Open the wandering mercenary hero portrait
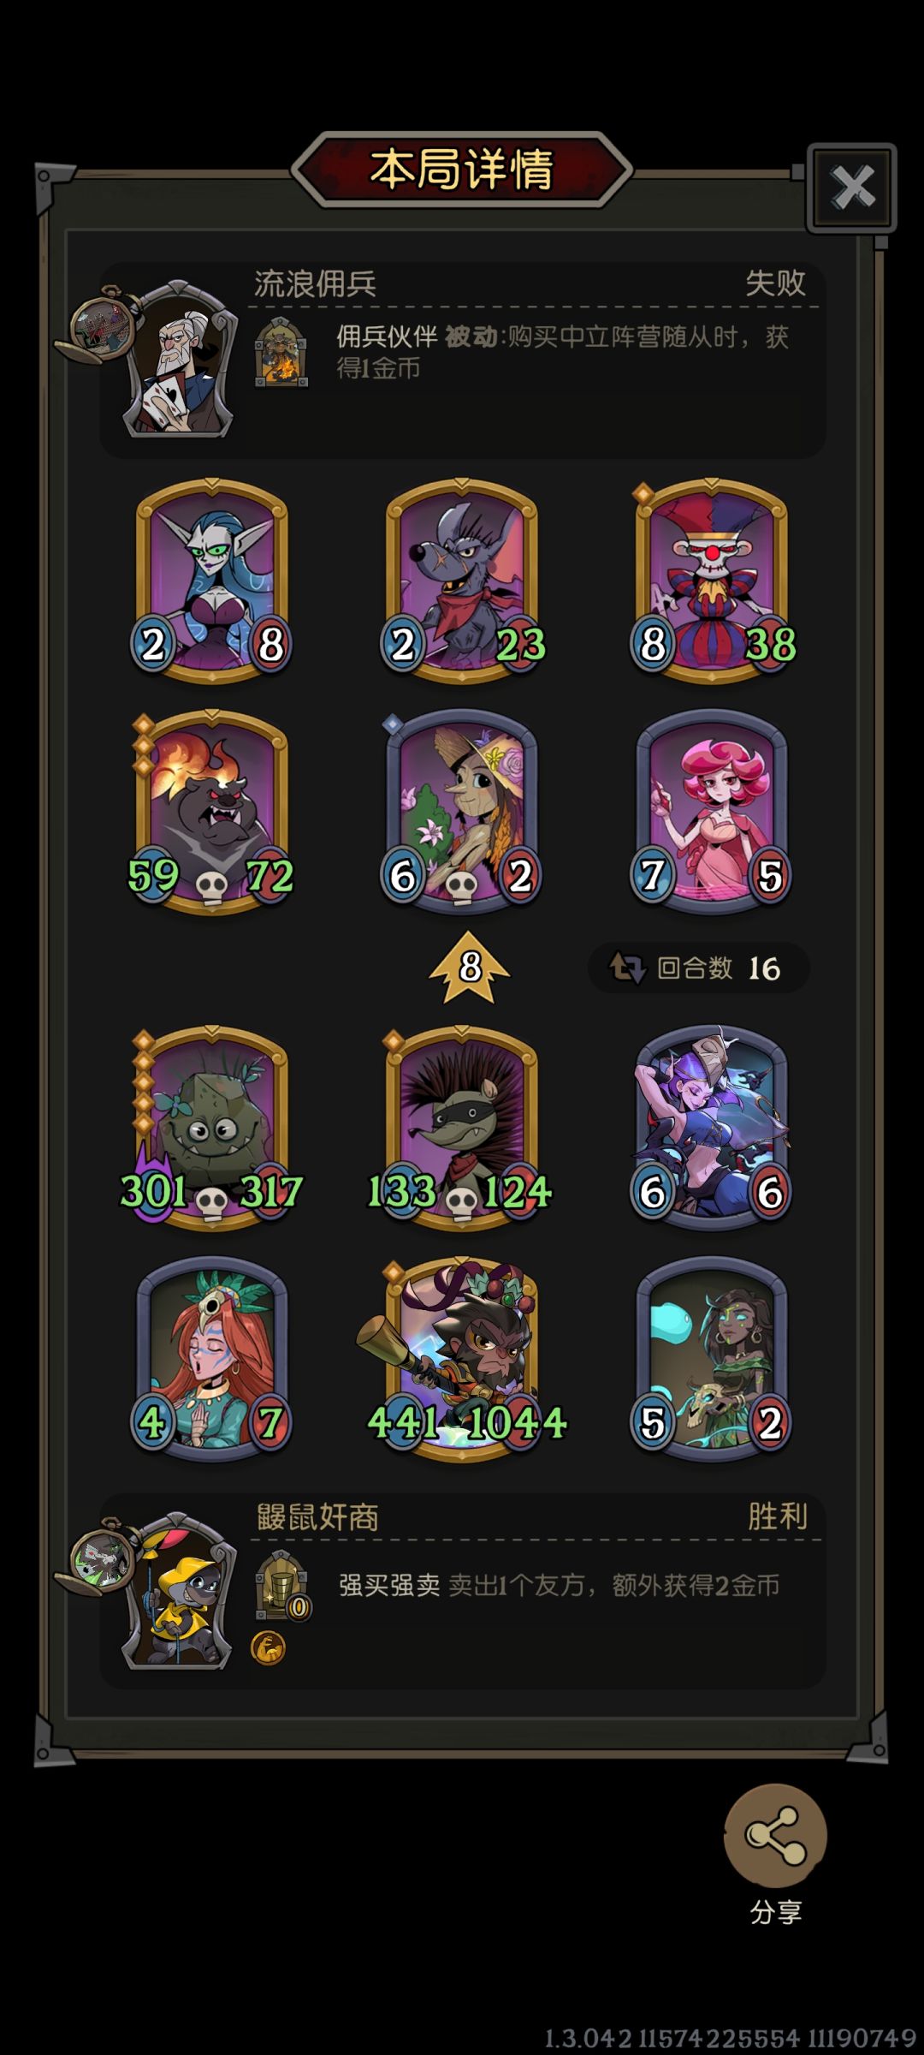Screen dimensions: 924x2055 pyautogui.click(x=180, y=359)
